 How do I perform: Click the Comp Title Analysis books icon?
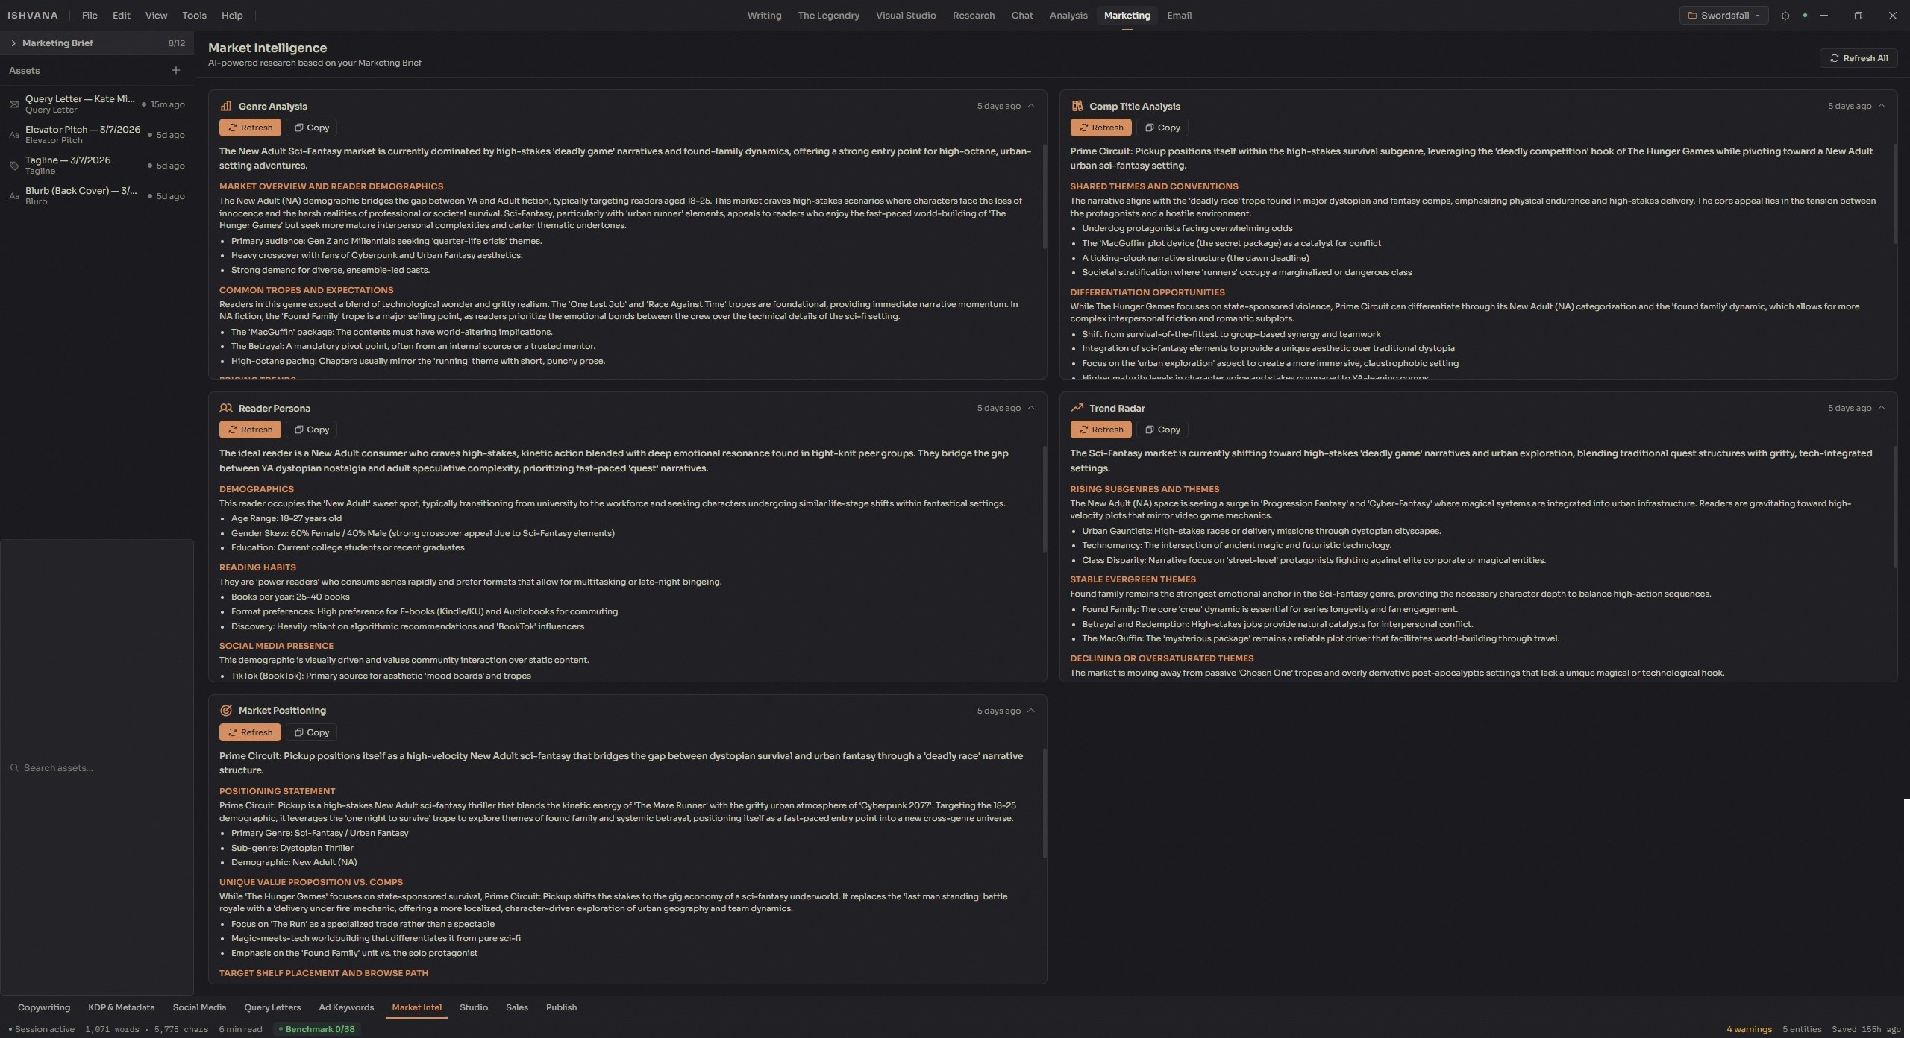[x=1077, y=106]
